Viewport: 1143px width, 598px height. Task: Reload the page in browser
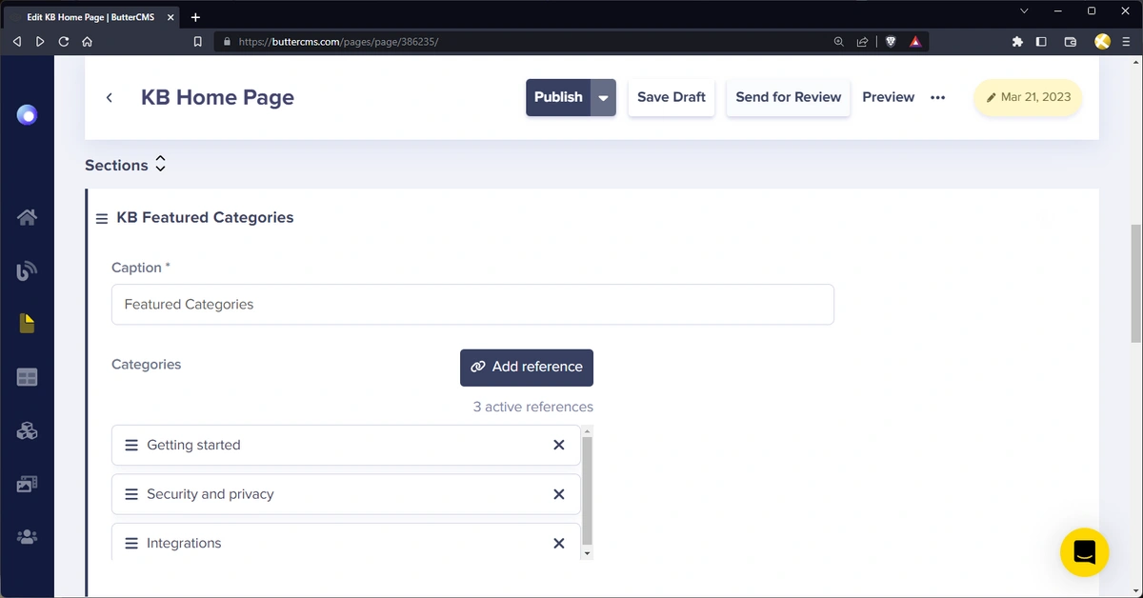pos(64,42)
